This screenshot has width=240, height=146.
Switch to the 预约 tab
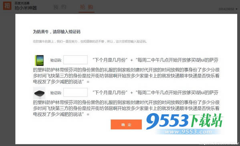click(60, 7)
